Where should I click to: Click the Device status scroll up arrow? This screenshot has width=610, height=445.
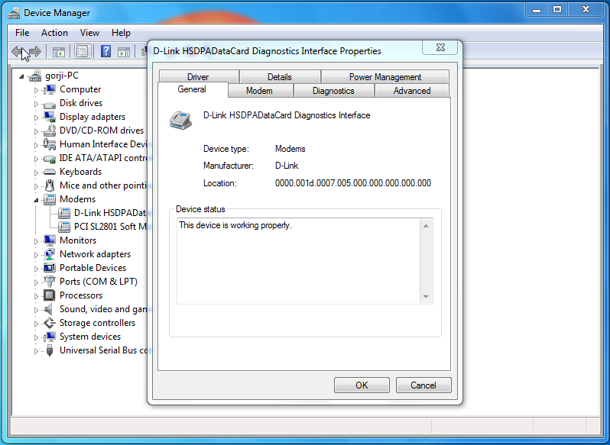(426, 226)
